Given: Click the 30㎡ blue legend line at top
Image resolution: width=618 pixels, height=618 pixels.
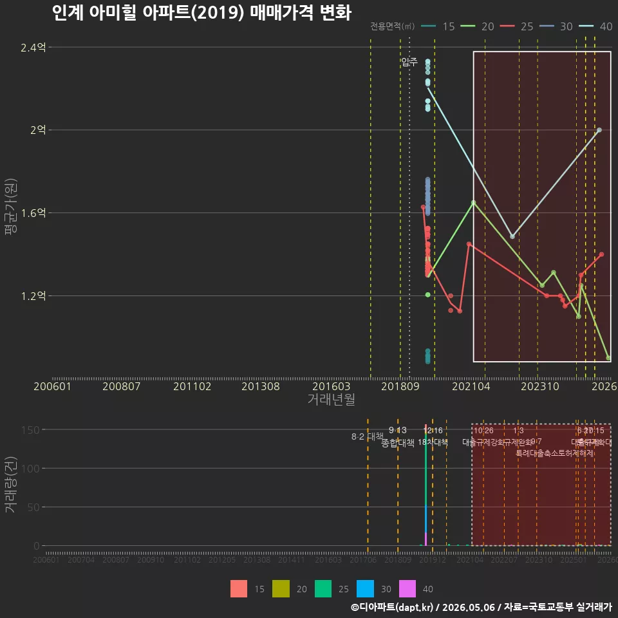Looking at the screenshot, I should click(547, 26).
